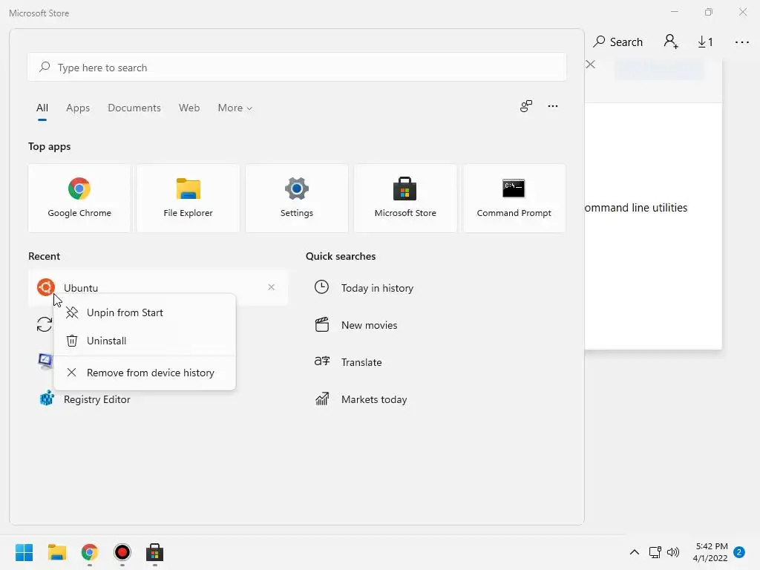Open Google Chrome from Top apps
The height and width of the screenshot is (570, 760).
point(79,198)
